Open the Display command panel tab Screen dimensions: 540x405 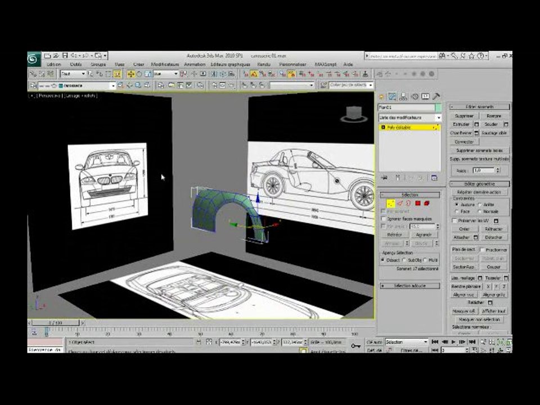pyautogui.click(x=425, y=97)
